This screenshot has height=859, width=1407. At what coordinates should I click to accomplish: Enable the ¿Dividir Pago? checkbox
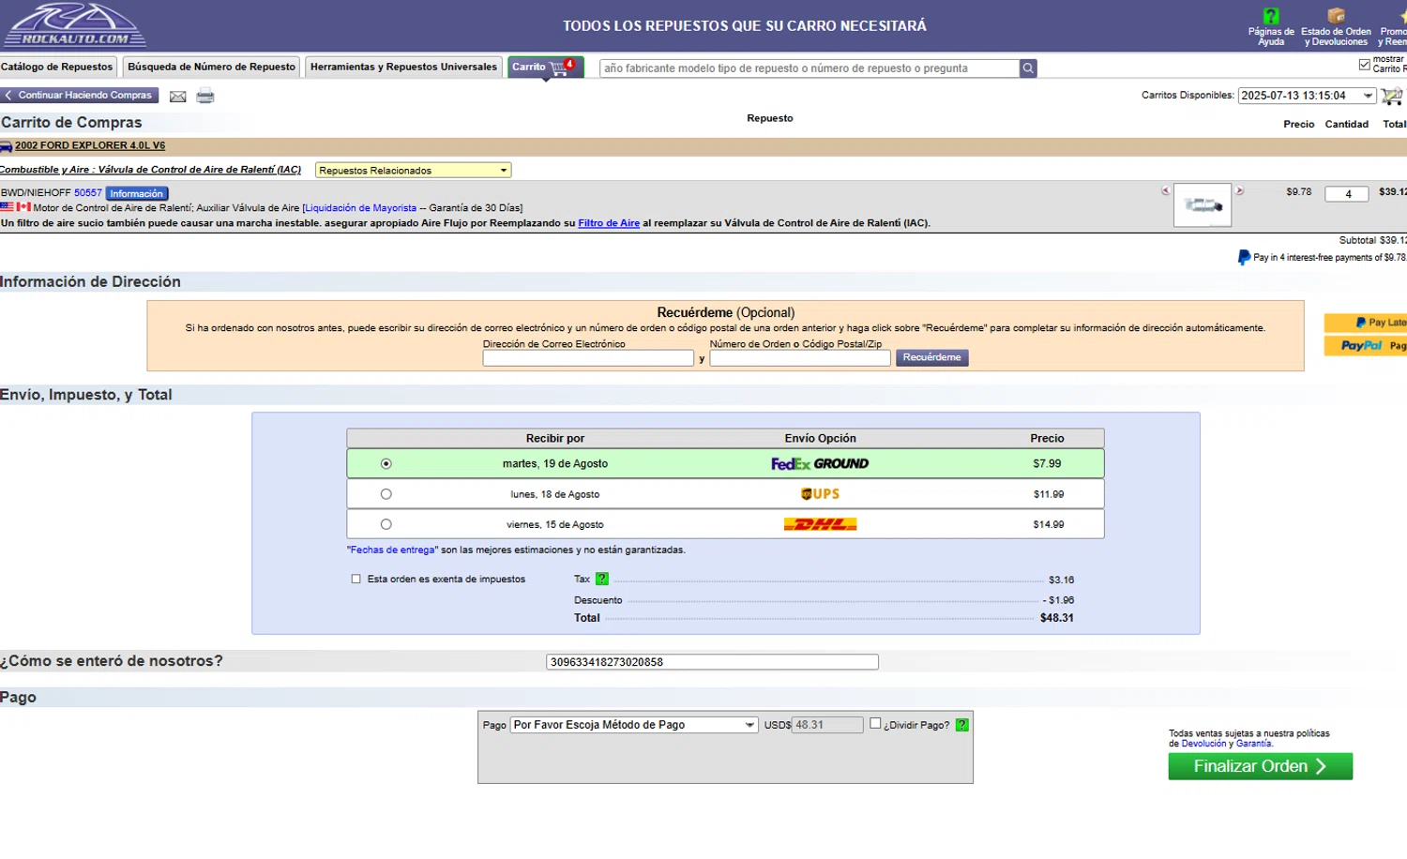875,724
